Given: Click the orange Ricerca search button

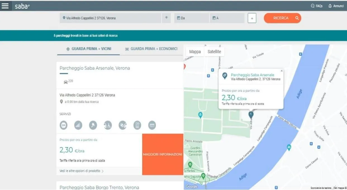Looking at the screenshot, I should pyautogui.click(x=282, y=18).
